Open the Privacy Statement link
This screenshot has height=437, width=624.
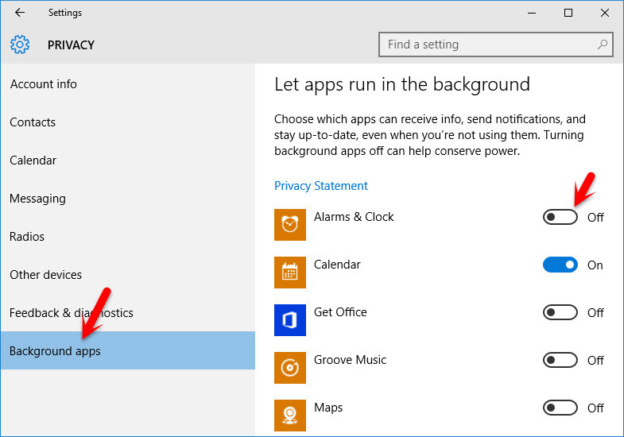click(x=321, y=186)
